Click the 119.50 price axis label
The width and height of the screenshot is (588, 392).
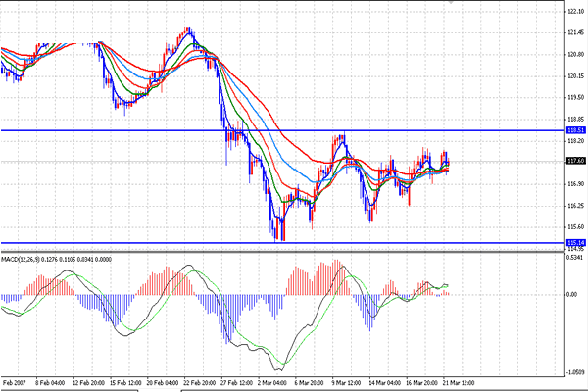(575, 97)
